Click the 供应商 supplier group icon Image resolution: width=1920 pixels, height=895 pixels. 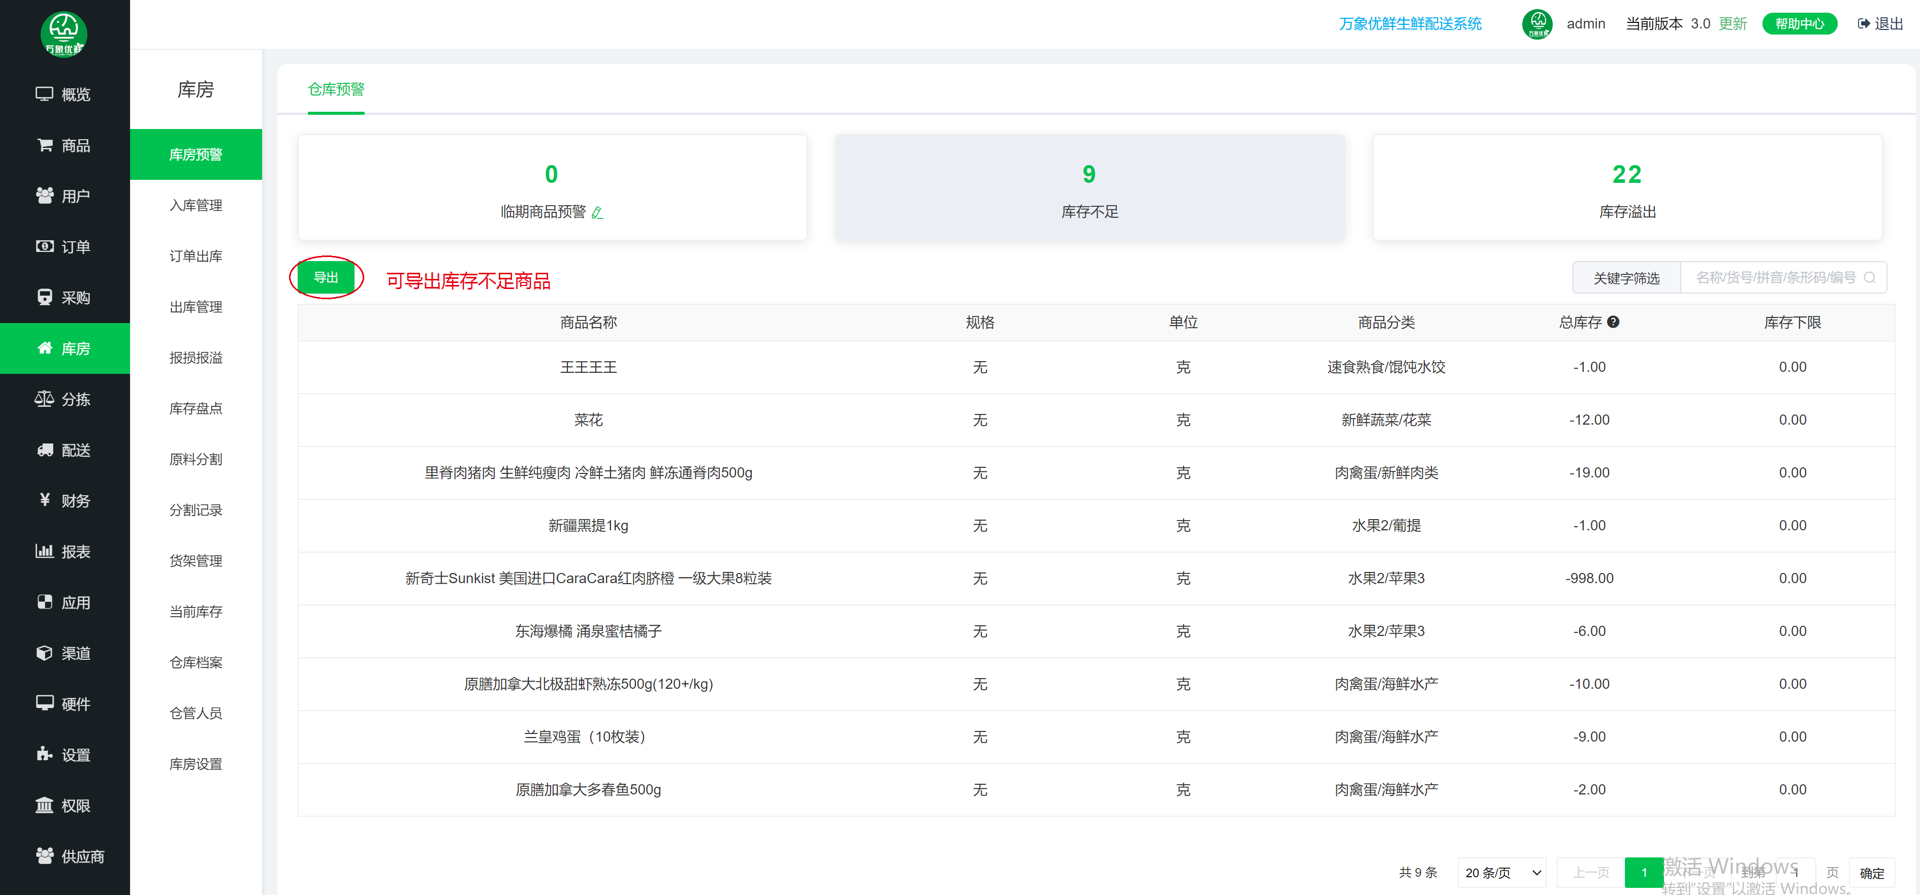tap(45, 855)
